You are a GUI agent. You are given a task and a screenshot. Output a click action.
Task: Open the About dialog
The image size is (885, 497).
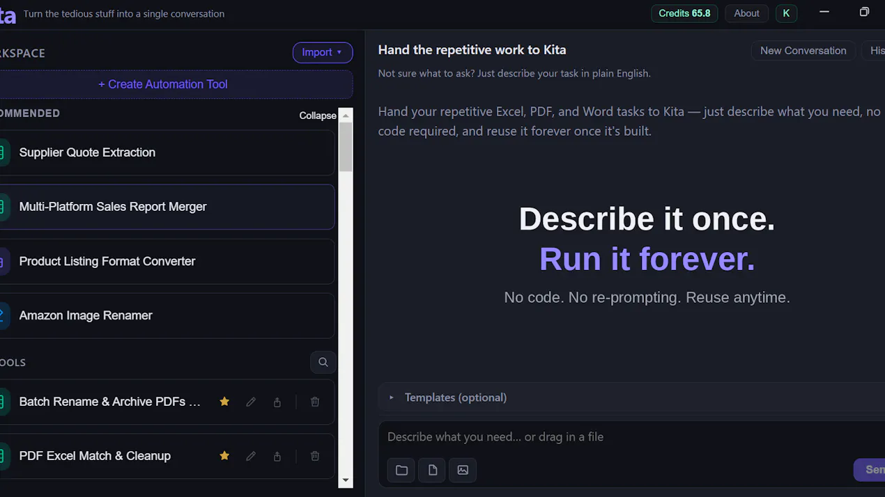click(746, 13)
